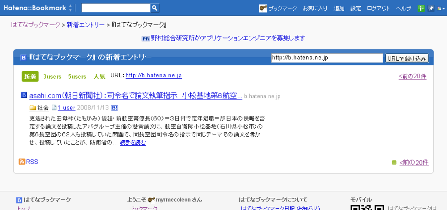447x210 pixels.
Task: Click the lower <前の20件 pagination link
Action: pyautogui.click(x=414, y=163)
